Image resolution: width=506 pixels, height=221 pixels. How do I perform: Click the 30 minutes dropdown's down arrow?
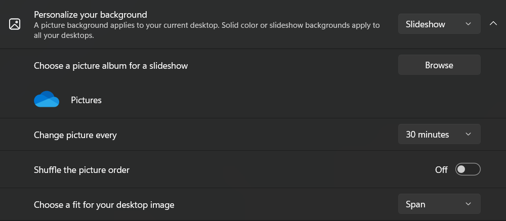tap(468, 135)
